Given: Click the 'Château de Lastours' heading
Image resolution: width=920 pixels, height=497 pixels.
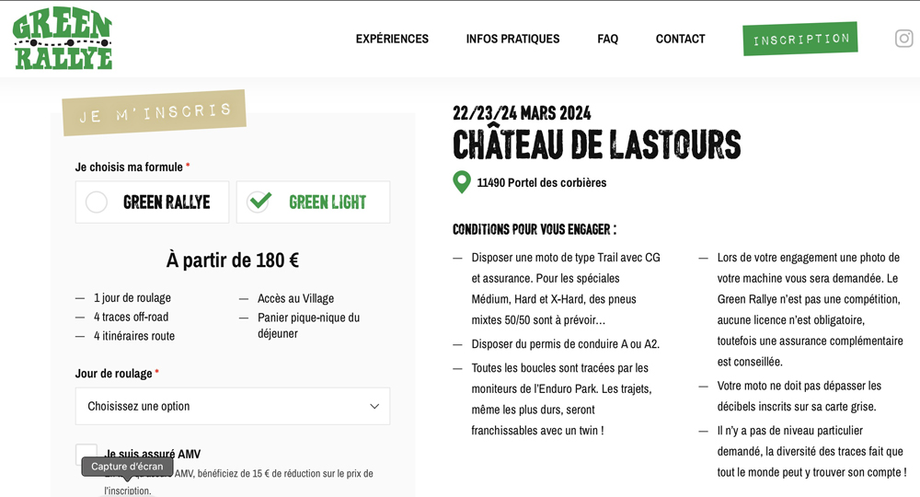Looking at the screenshot, I should point(596,145).
